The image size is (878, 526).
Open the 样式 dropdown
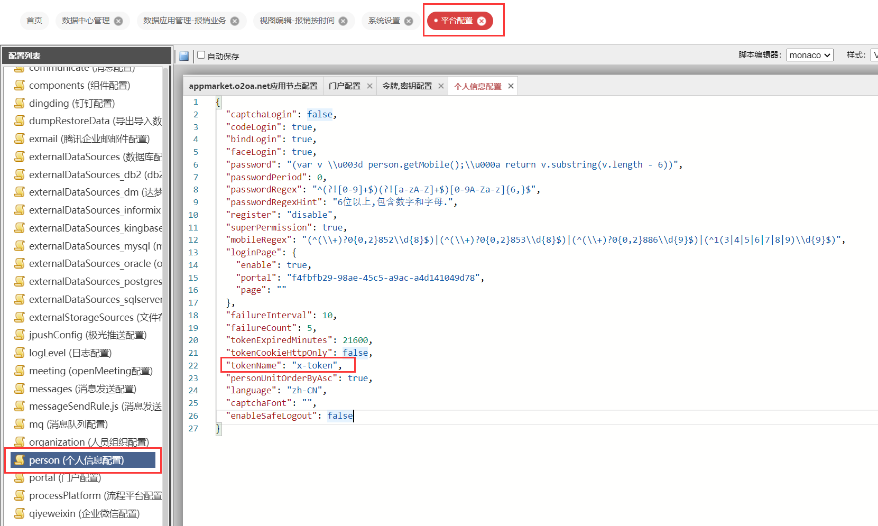tap(874, 55)
